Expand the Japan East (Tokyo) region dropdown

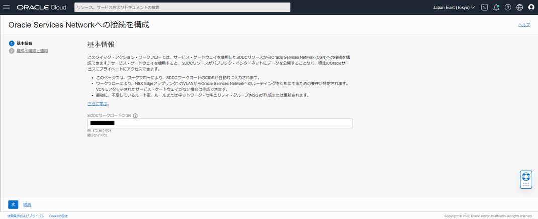454,7
